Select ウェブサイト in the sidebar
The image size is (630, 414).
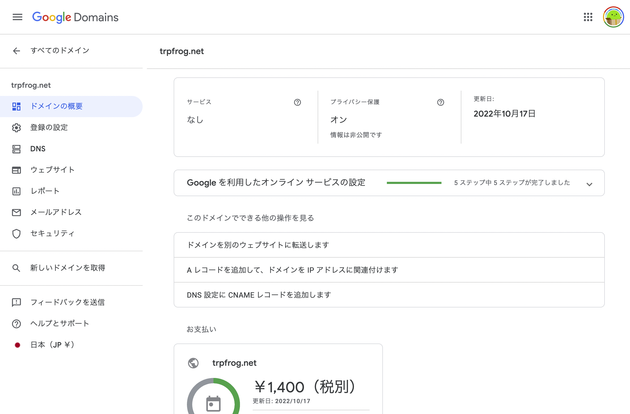tap(52, 170)
